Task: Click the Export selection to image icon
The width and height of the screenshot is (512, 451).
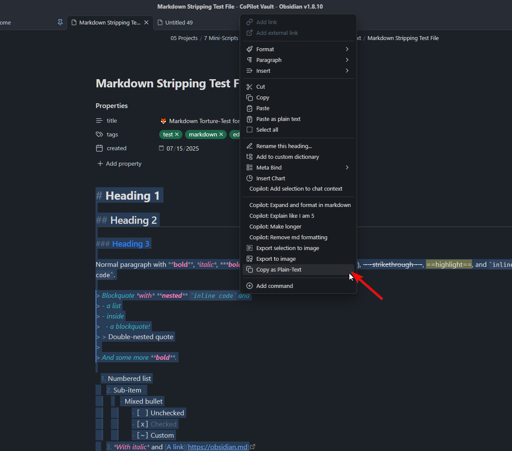Action: click(x=250, y=248)
